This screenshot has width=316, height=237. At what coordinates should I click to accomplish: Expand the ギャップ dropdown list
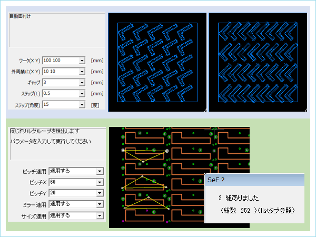pyautogui.click(x=82, y=83)
